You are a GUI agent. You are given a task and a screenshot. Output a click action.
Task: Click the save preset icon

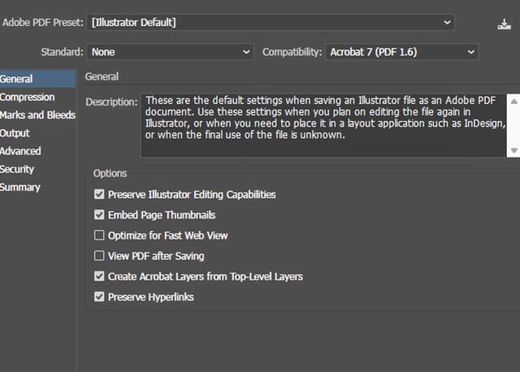point(504,24)
